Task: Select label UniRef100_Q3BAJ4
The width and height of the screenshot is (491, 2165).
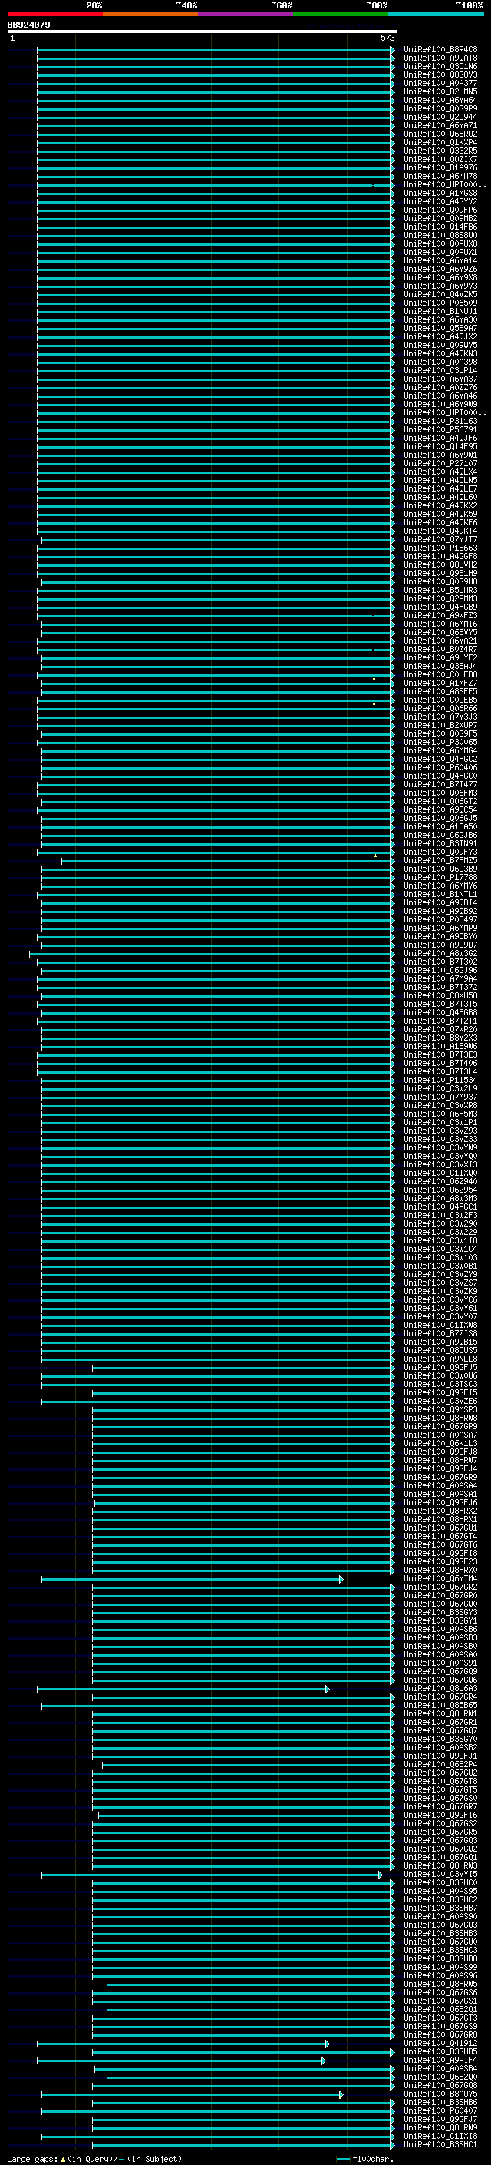Action: coord(440,667)
